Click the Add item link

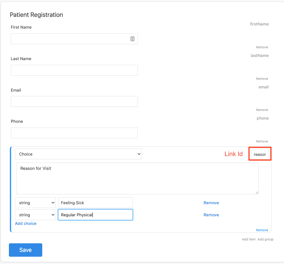[249, 239]
